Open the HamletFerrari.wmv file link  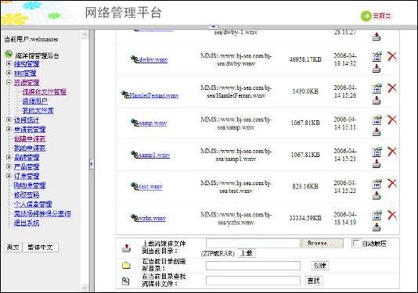[x=154, y=95]
